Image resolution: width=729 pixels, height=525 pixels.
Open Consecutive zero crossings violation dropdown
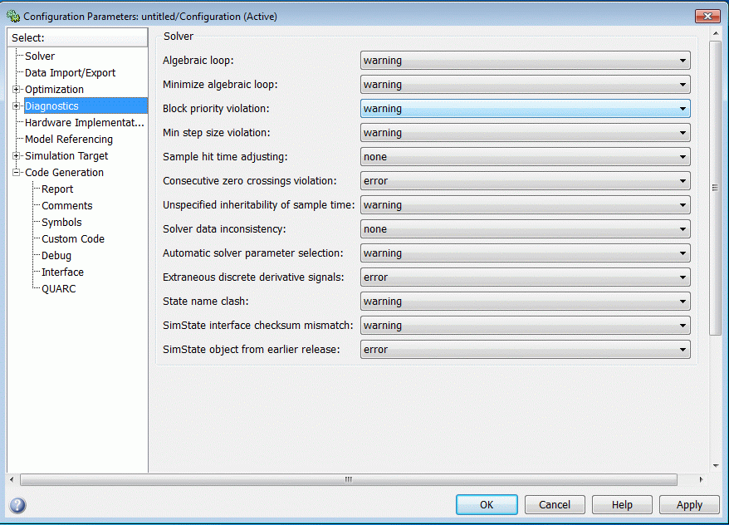(525, 181)
